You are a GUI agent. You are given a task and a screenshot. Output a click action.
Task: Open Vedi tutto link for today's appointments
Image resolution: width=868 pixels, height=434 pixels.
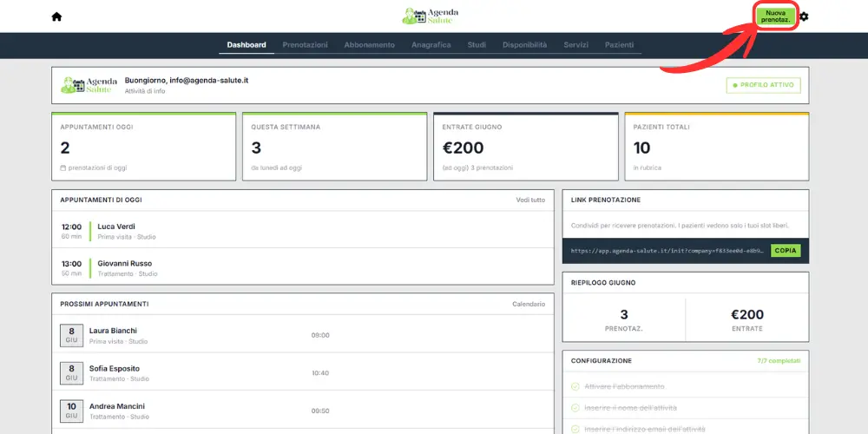(x=530, y=200)
